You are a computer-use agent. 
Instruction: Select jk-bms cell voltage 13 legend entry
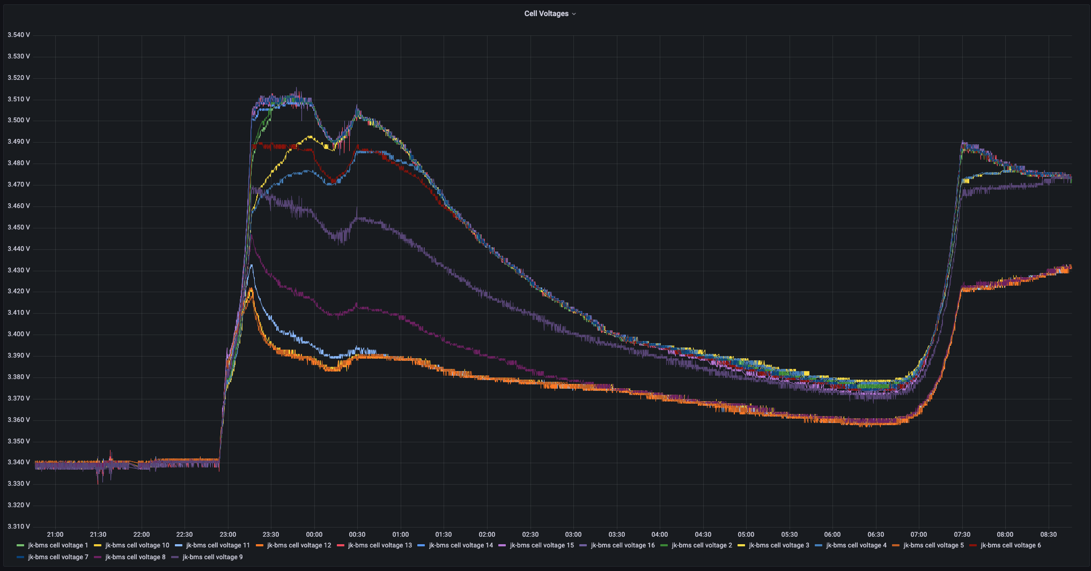tap(380, 545)
